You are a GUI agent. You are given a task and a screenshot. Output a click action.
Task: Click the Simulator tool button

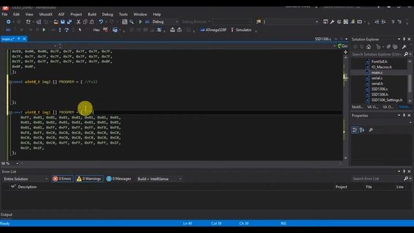click(x=241, y=30)
